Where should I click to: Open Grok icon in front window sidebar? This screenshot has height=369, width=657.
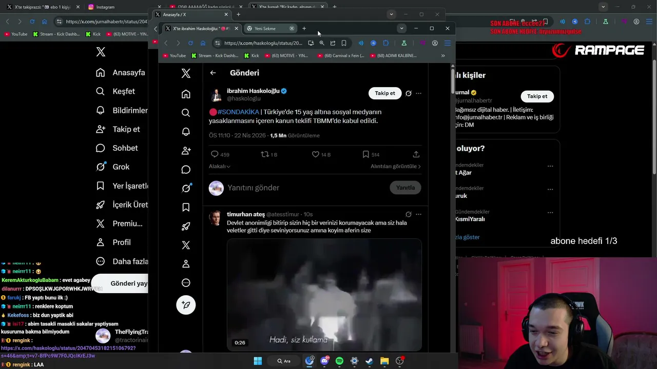click(x=186, y=188)
